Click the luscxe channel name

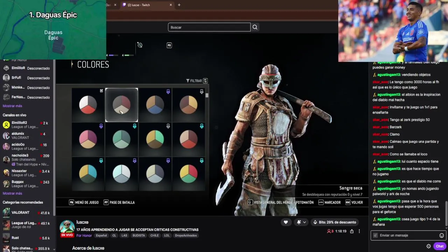click(82, 222)
